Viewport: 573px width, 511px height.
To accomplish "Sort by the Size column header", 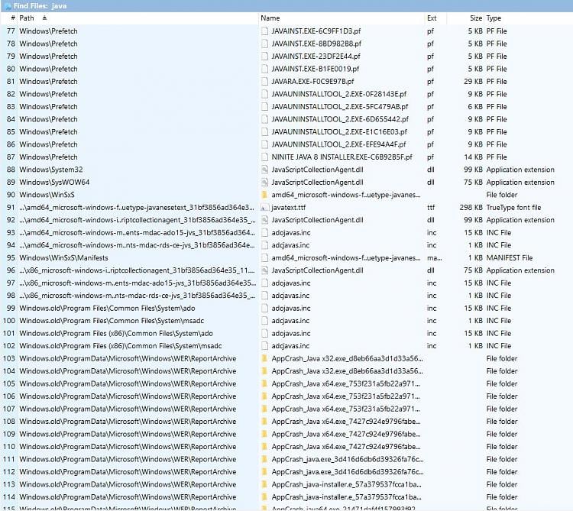I will click(x=476, y=18).
